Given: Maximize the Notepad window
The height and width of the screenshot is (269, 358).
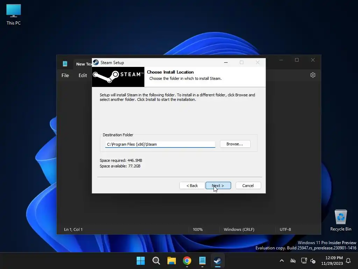Looking at the screenshot, I should pos(297,60).
